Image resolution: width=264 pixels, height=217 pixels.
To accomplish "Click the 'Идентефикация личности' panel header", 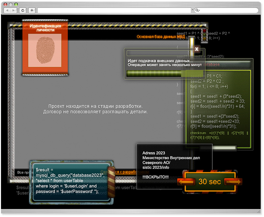I will pyautogui.click(x=45, y=28).
